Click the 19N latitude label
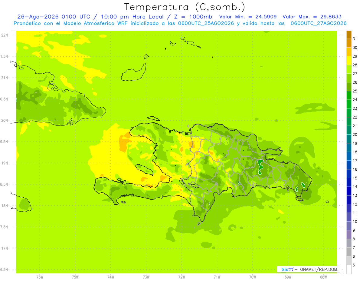The image size is (363, 281). coord(4,163)
